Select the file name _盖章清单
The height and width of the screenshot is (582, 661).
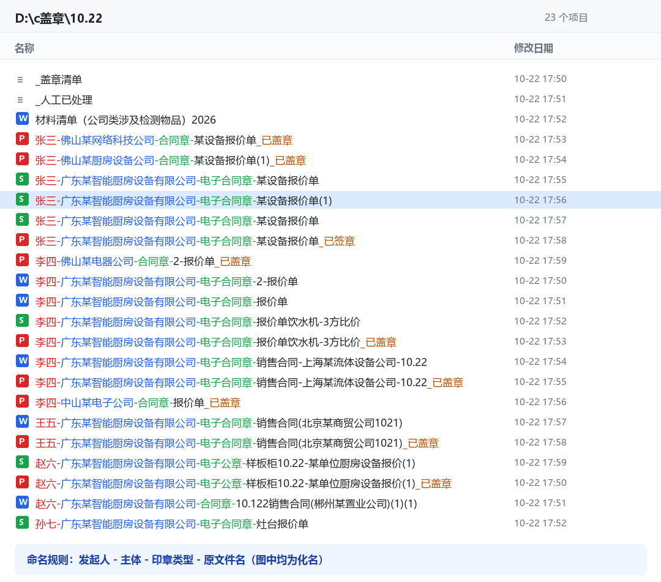[59, 80]
